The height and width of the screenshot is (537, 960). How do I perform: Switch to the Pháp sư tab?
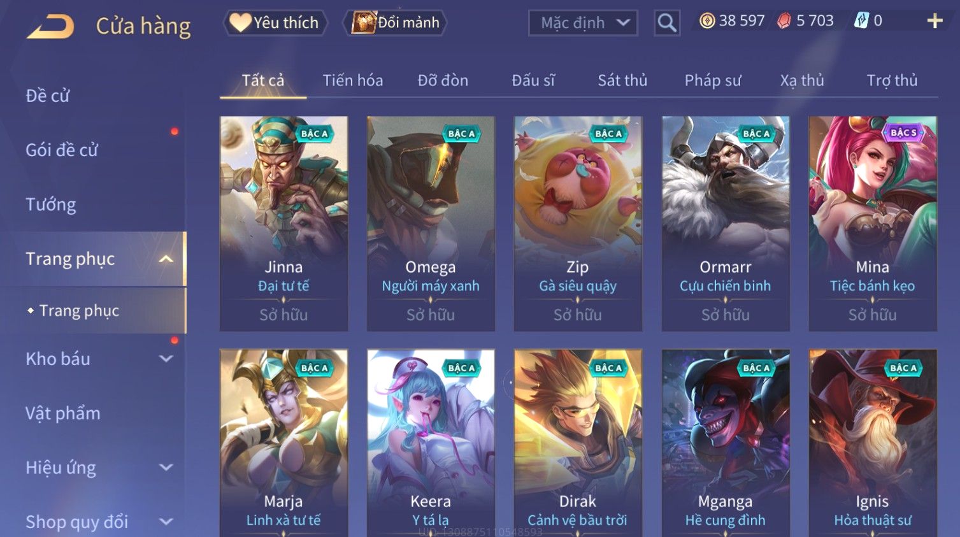713,80
